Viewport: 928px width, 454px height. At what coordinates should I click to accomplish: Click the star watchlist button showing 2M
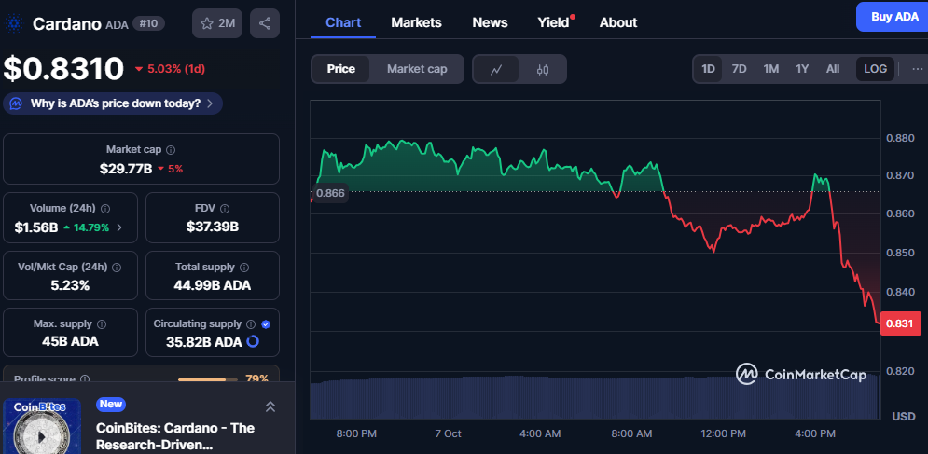point(217,23)
